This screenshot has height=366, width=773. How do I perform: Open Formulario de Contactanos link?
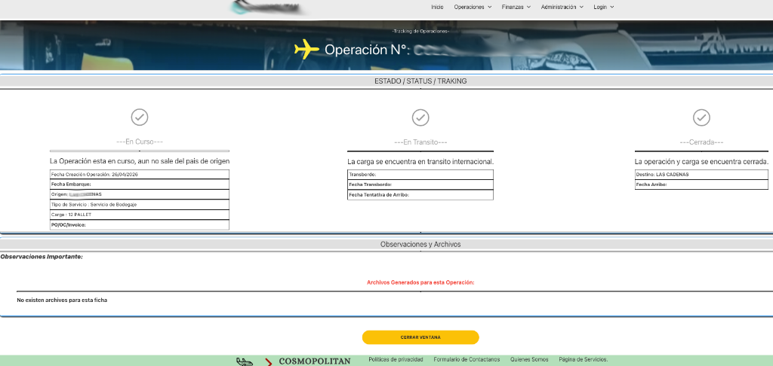tap(467, 360)
